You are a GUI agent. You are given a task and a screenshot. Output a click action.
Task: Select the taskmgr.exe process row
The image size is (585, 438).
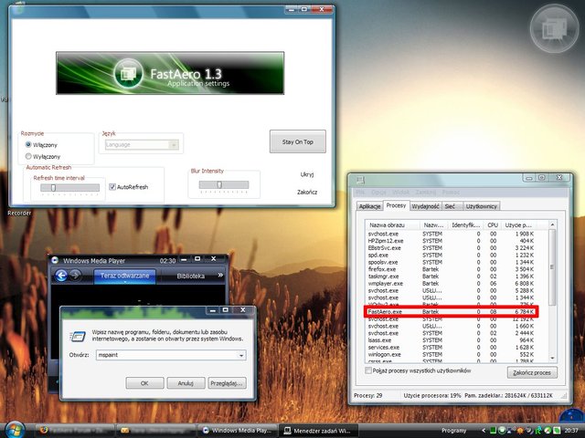tap(452, 276)
